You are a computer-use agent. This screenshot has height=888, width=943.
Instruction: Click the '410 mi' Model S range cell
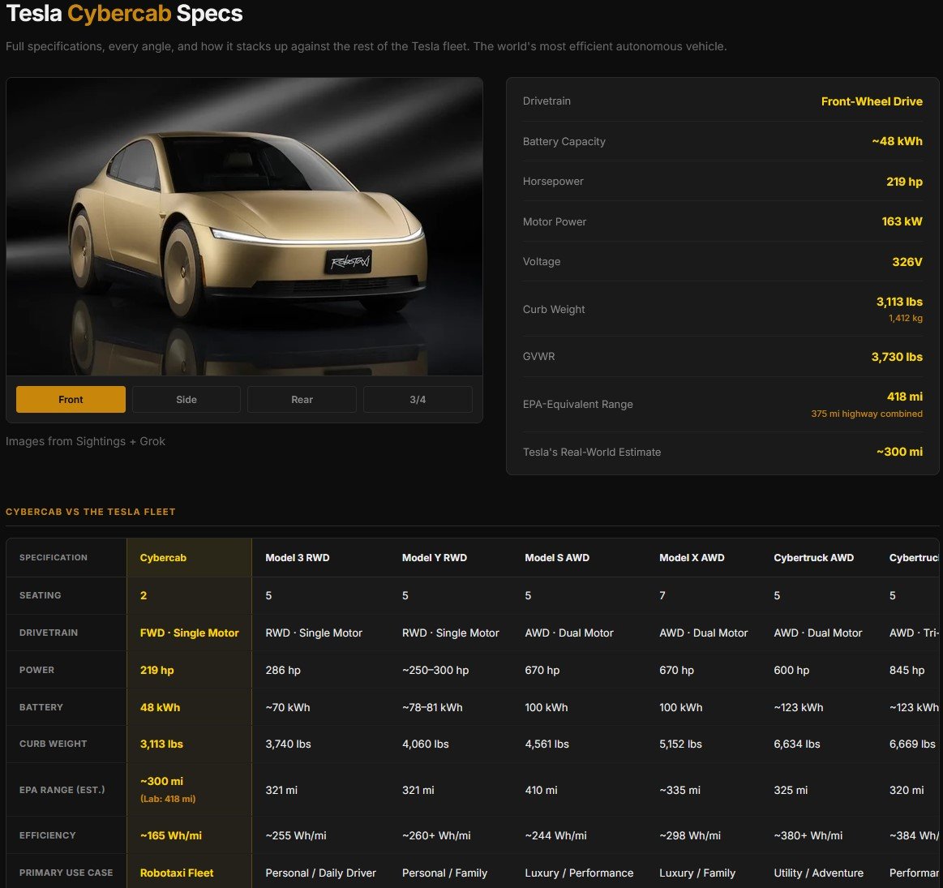click(541, 790)
